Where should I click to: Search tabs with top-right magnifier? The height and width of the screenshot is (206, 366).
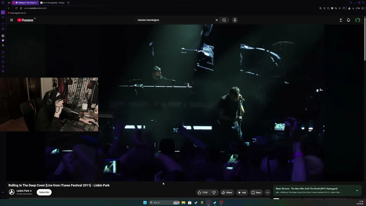(x=351, y=3)
